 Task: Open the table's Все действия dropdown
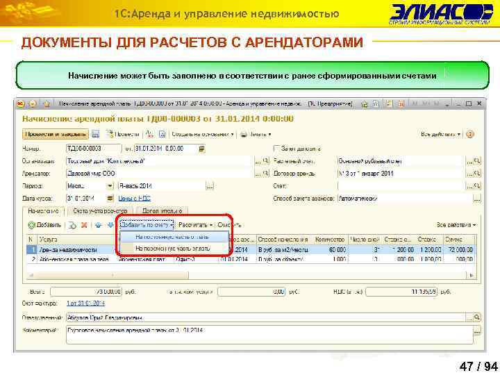click(456, 225)
